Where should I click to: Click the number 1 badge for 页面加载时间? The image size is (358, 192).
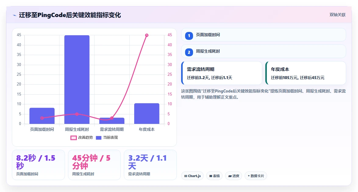(189, 36)
